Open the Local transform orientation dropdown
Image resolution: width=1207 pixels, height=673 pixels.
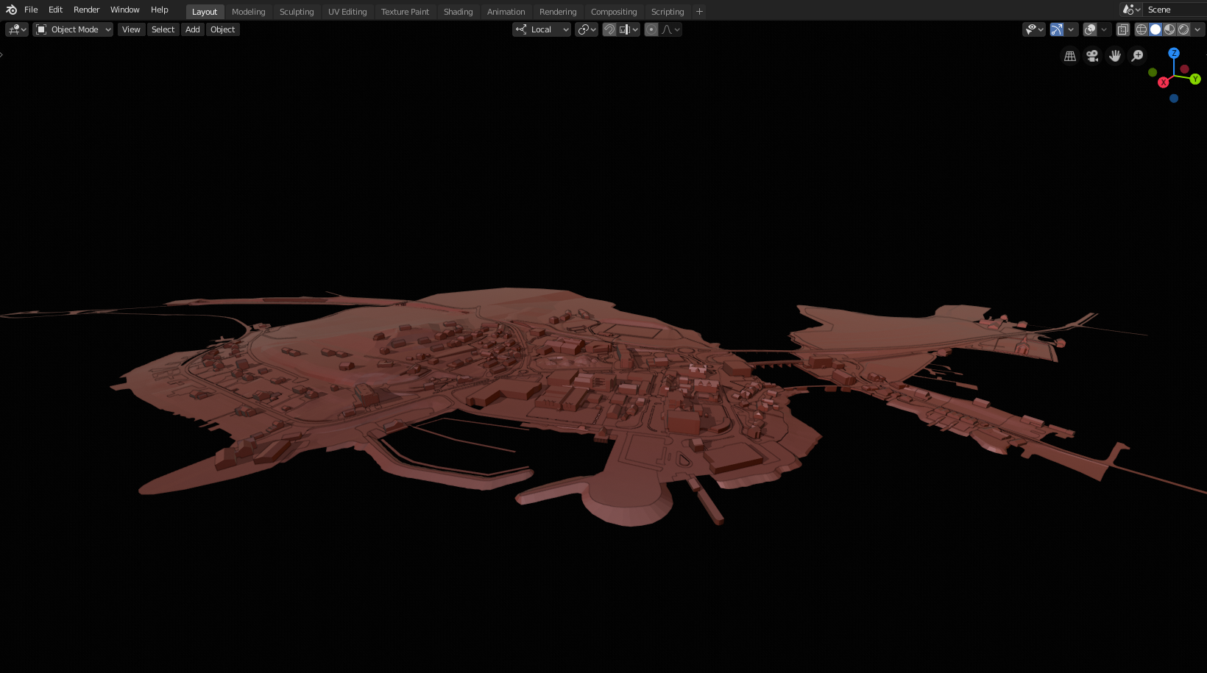[x=542, y=29]
